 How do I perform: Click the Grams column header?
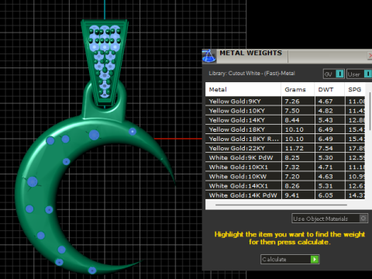[298, 89]
